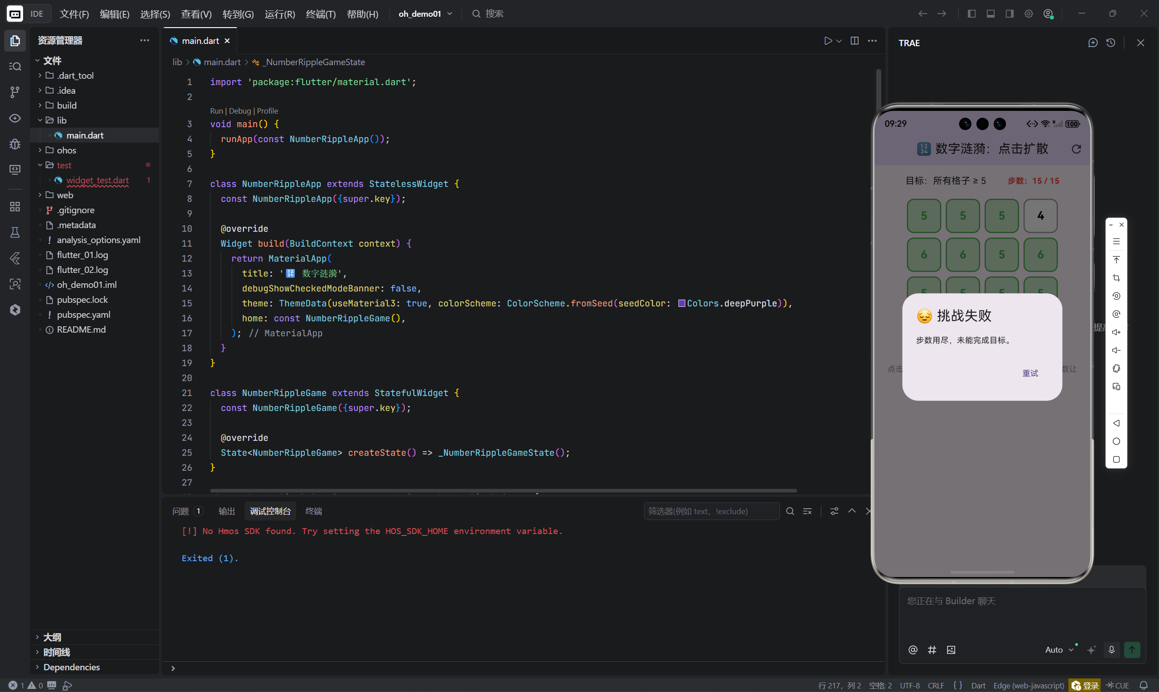Toggle the primary sidebar layout icon
Image resolution: width=1159 pixels, height=692 pixels.
pyautogui.click(x=971, y=14)
